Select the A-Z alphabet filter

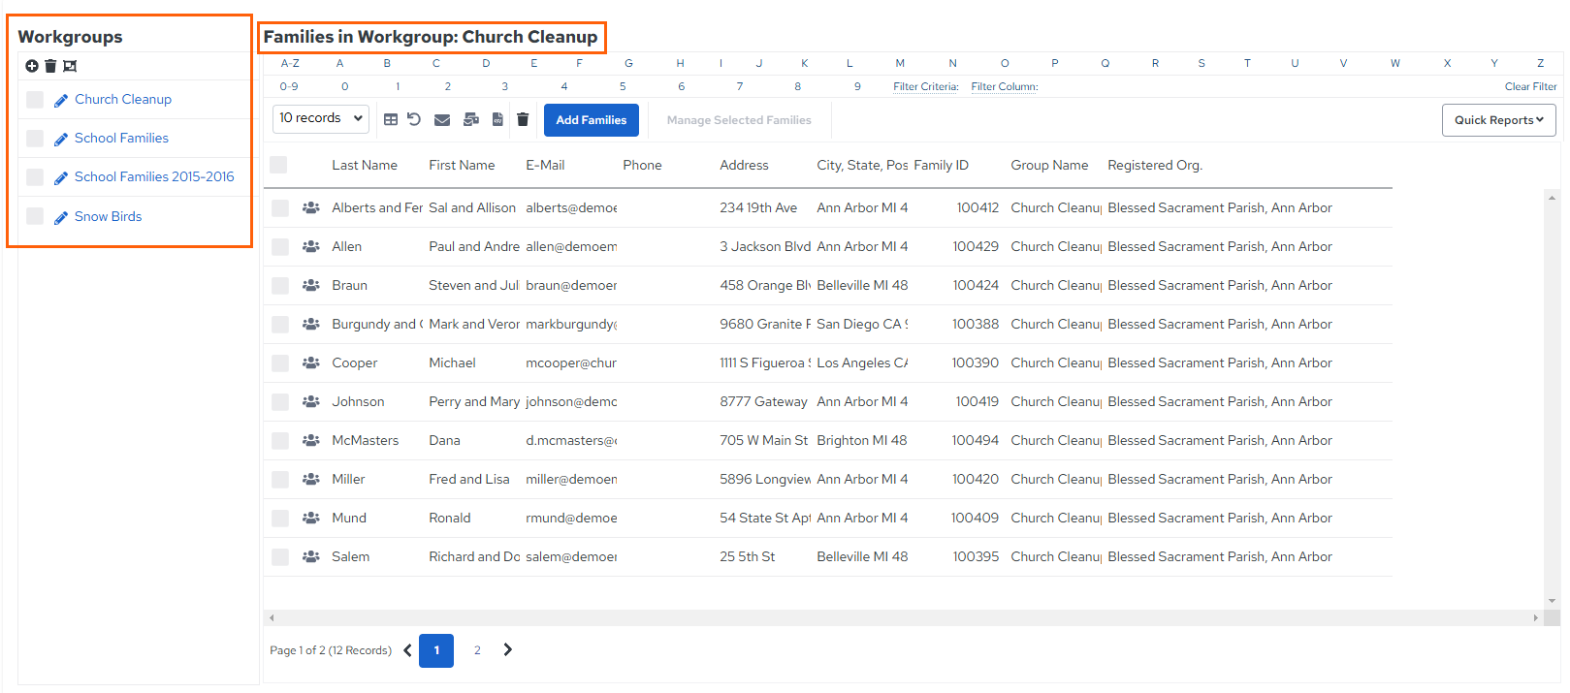(x=290, y=63)
